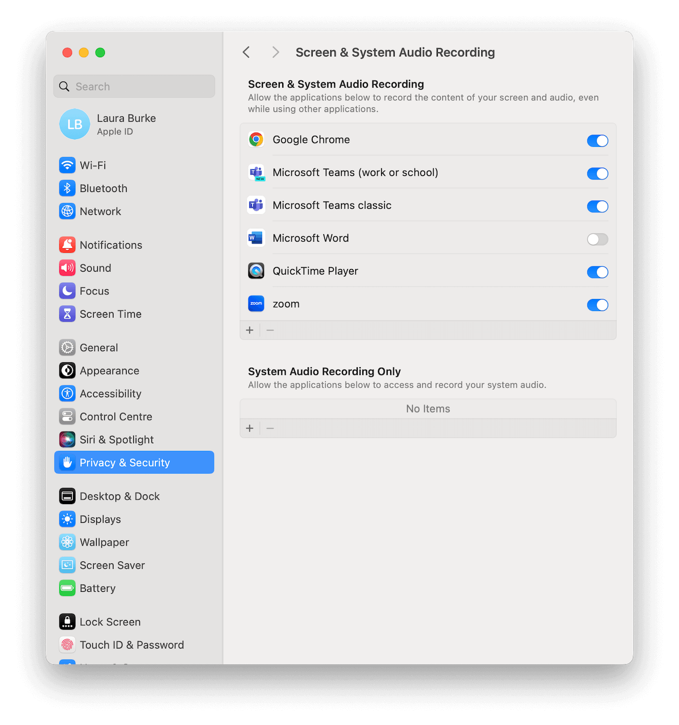Click the Privacy & Security hand icon

coord(67,463)
